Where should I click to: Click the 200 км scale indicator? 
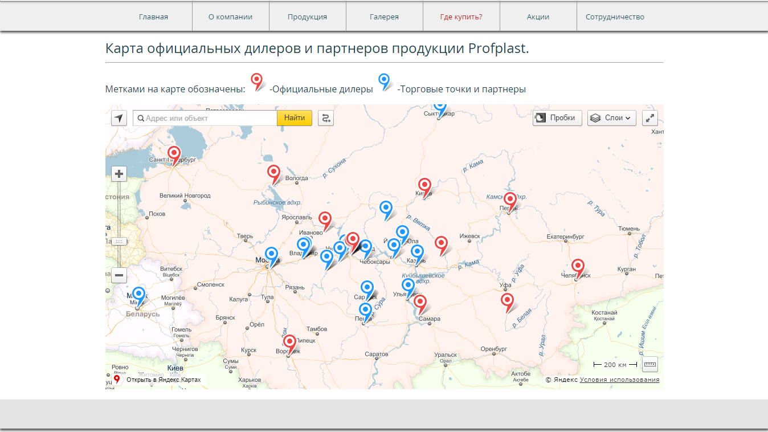[615, 364]
